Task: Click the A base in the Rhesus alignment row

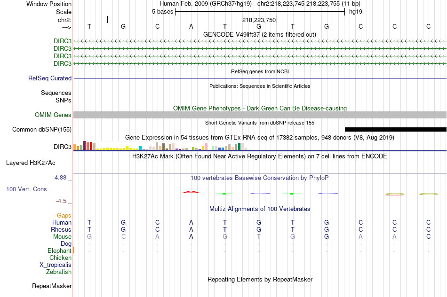Action: pos(191,229)
